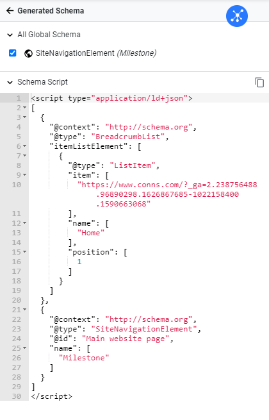Collapse the All Global Schema section
The height and width of the screenshot is (420, 269).
[10, 35]
